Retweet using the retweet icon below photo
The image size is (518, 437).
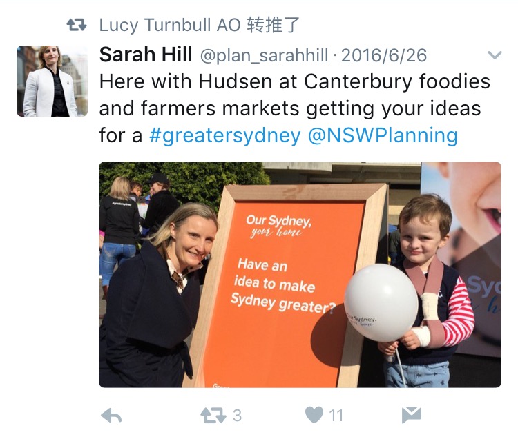213,416
